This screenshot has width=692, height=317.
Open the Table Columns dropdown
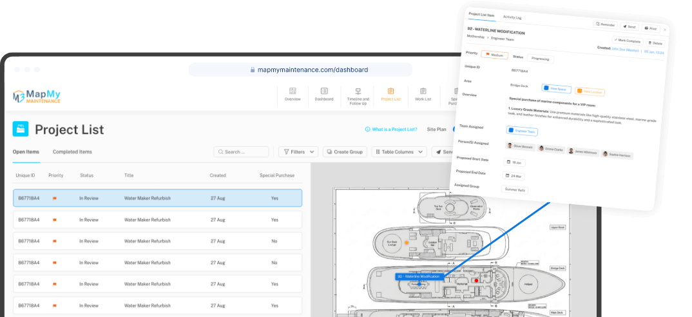tap(399, 152)
